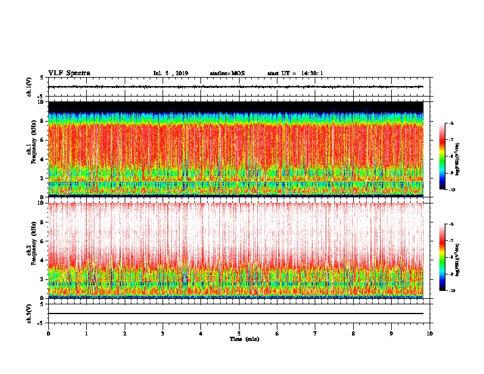The width and height of the screenshot is (484, 374).
Task: Select the ch.1 colorbar "log(PSD)" label
Action: click(x=458, y=159)
